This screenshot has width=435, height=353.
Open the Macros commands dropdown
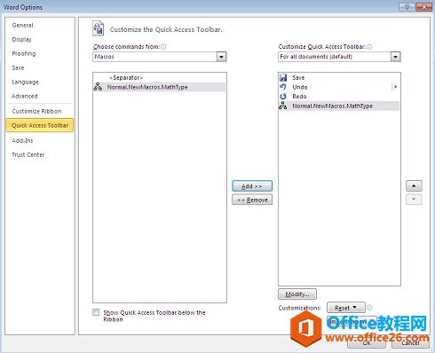pyautogui.click(x=221, y=57)
